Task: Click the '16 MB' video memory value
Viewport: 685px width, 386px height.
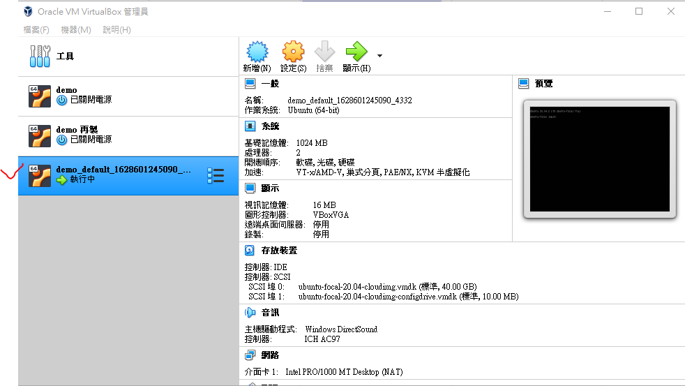Action: (324, 205)
